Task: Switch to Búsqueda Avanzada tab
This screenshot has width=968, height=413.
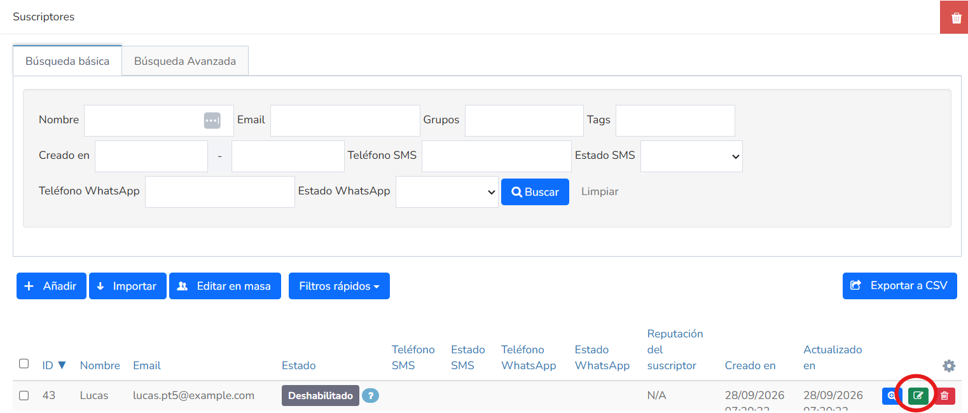Action: [185, 61]
